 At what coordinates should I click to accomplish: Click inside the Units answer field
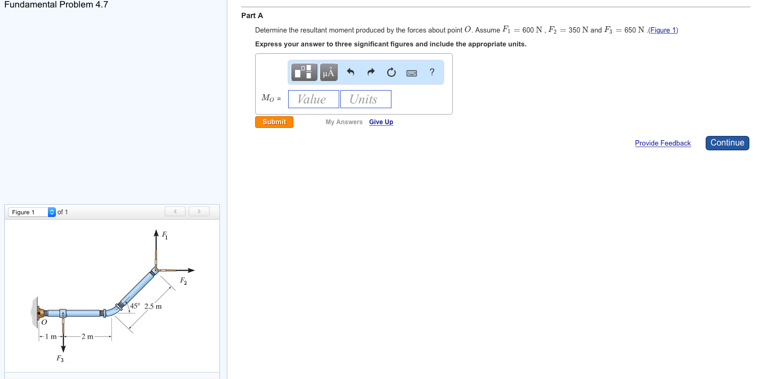(x=365, y=99)
